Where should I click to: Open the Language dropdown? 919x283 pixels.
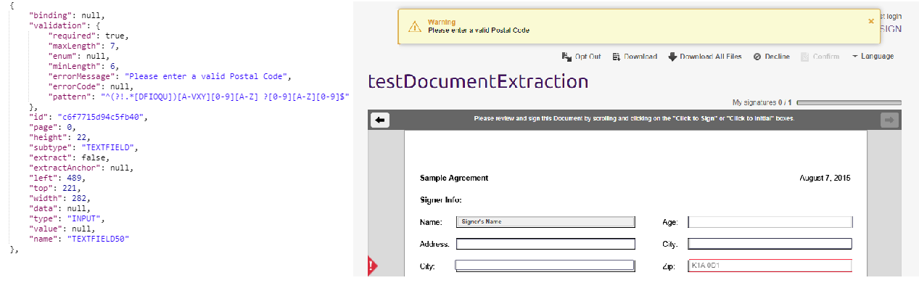click(x=873, y=57)
